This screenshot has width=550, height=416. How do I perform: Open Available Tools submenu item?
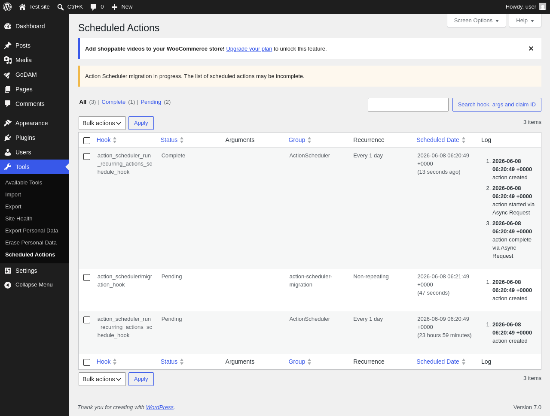pyautogui.click(x=24, y=183)
